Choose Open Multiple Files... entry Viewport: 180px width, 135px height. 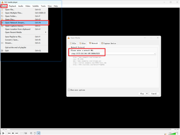[x=25, y=13]
